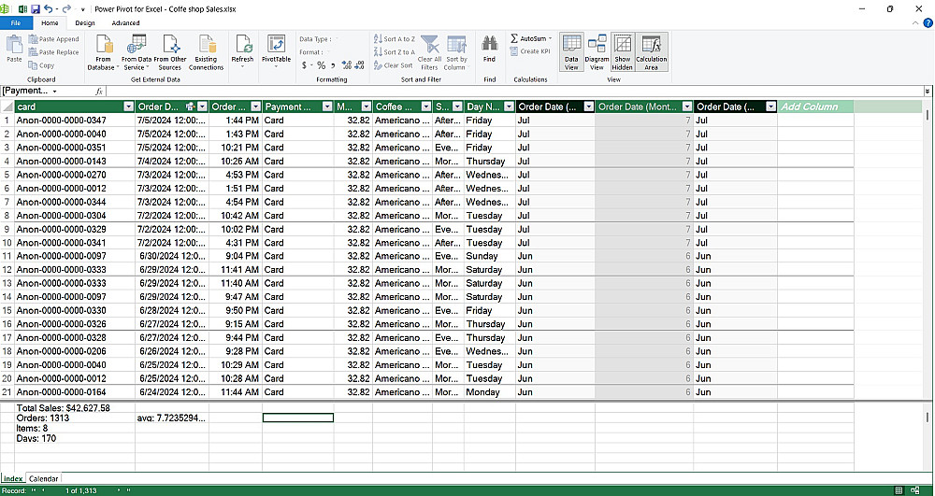
Task: Click Clear Sort
Action: click(x=394, y=65)
